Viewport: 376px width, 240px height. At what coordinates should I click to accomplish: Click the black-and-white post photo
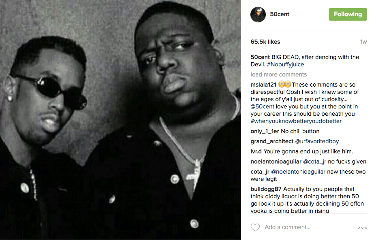[120, 120]
